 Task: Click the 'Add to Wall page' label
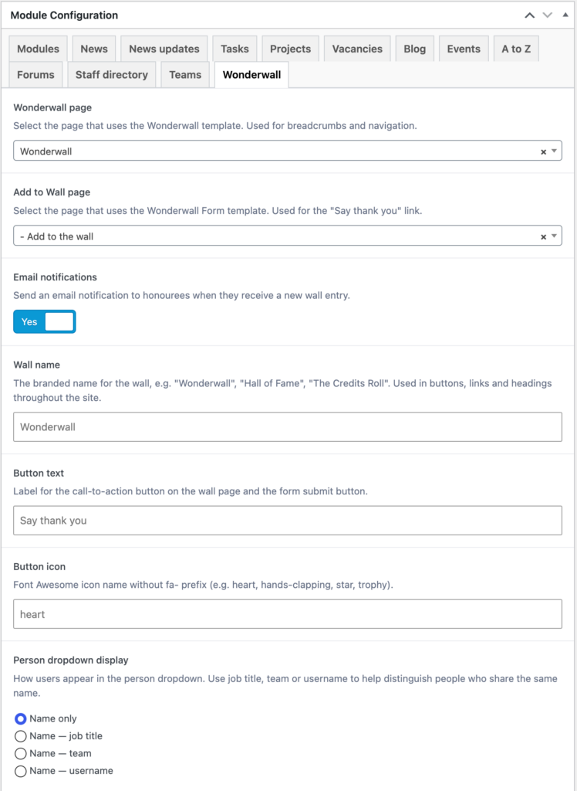click(x=52, y=192)
